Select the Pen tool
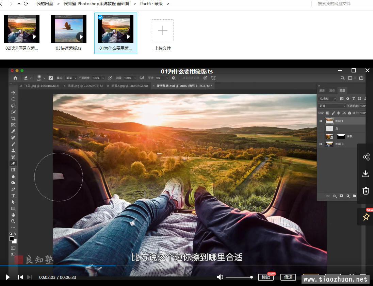 [x=13, y=189]
